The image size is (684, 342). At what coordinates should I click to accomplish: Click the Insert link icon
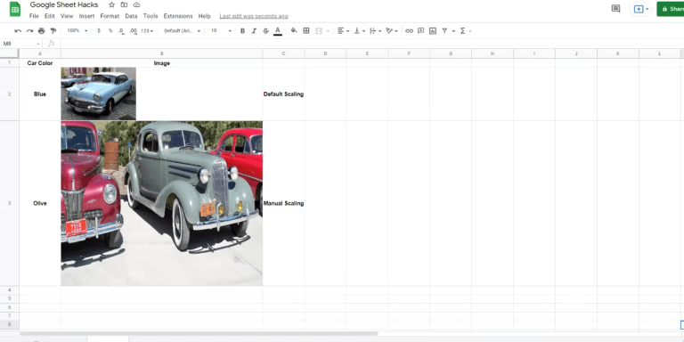coord(409,31)
